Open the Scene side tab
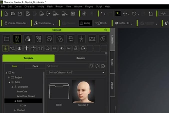 point(112,62)
